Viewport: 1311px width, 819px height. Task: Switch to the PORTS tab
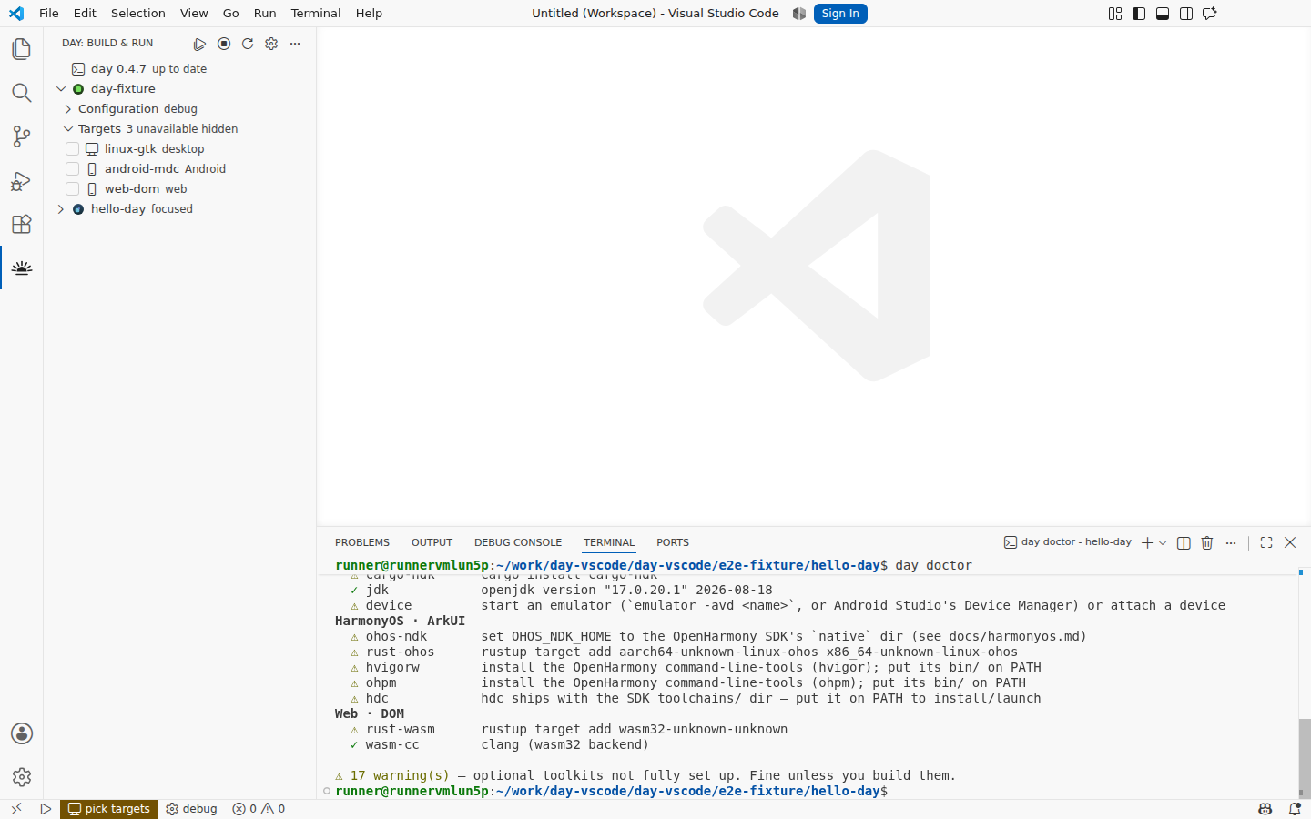(673, 542)
